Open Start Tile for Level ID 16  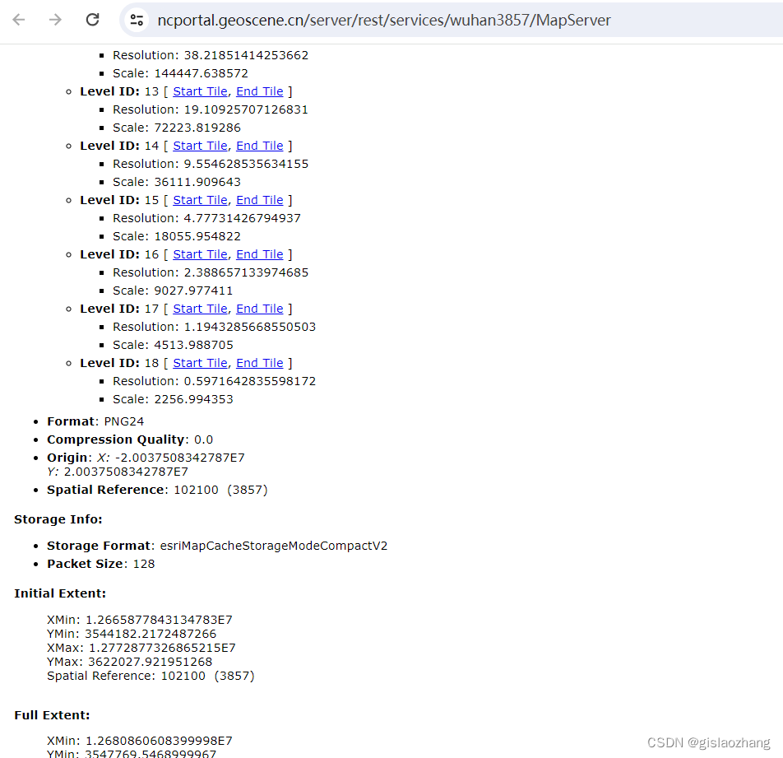pos(199,253)
